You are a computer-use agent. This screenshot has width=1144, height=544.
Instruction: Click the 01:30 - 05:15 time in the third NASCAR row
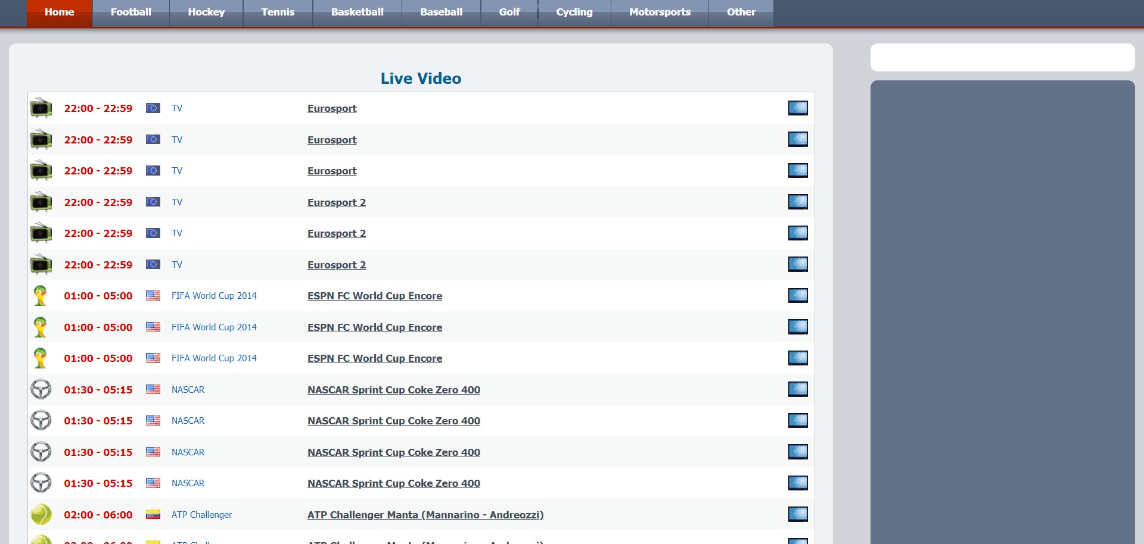98,452
